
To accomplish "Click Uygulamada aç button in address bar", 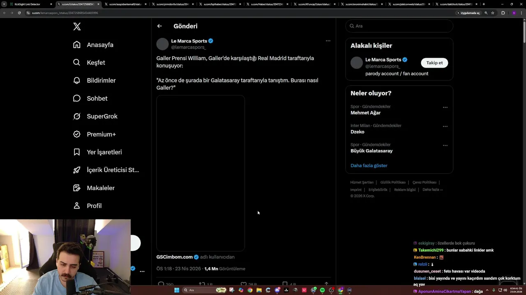I will pyautogui.click(x=468, y=13).
